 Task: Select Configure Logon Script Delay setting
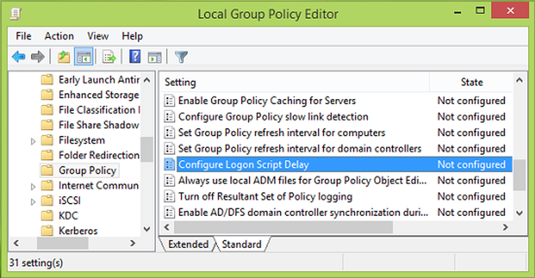click(x=243, y=165)
